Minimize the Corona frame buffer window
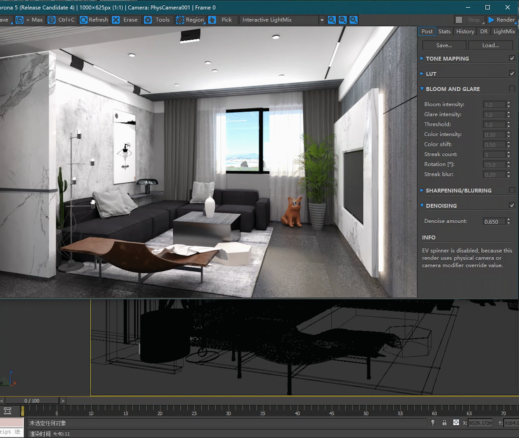519x438 pixels. (468, 7)
